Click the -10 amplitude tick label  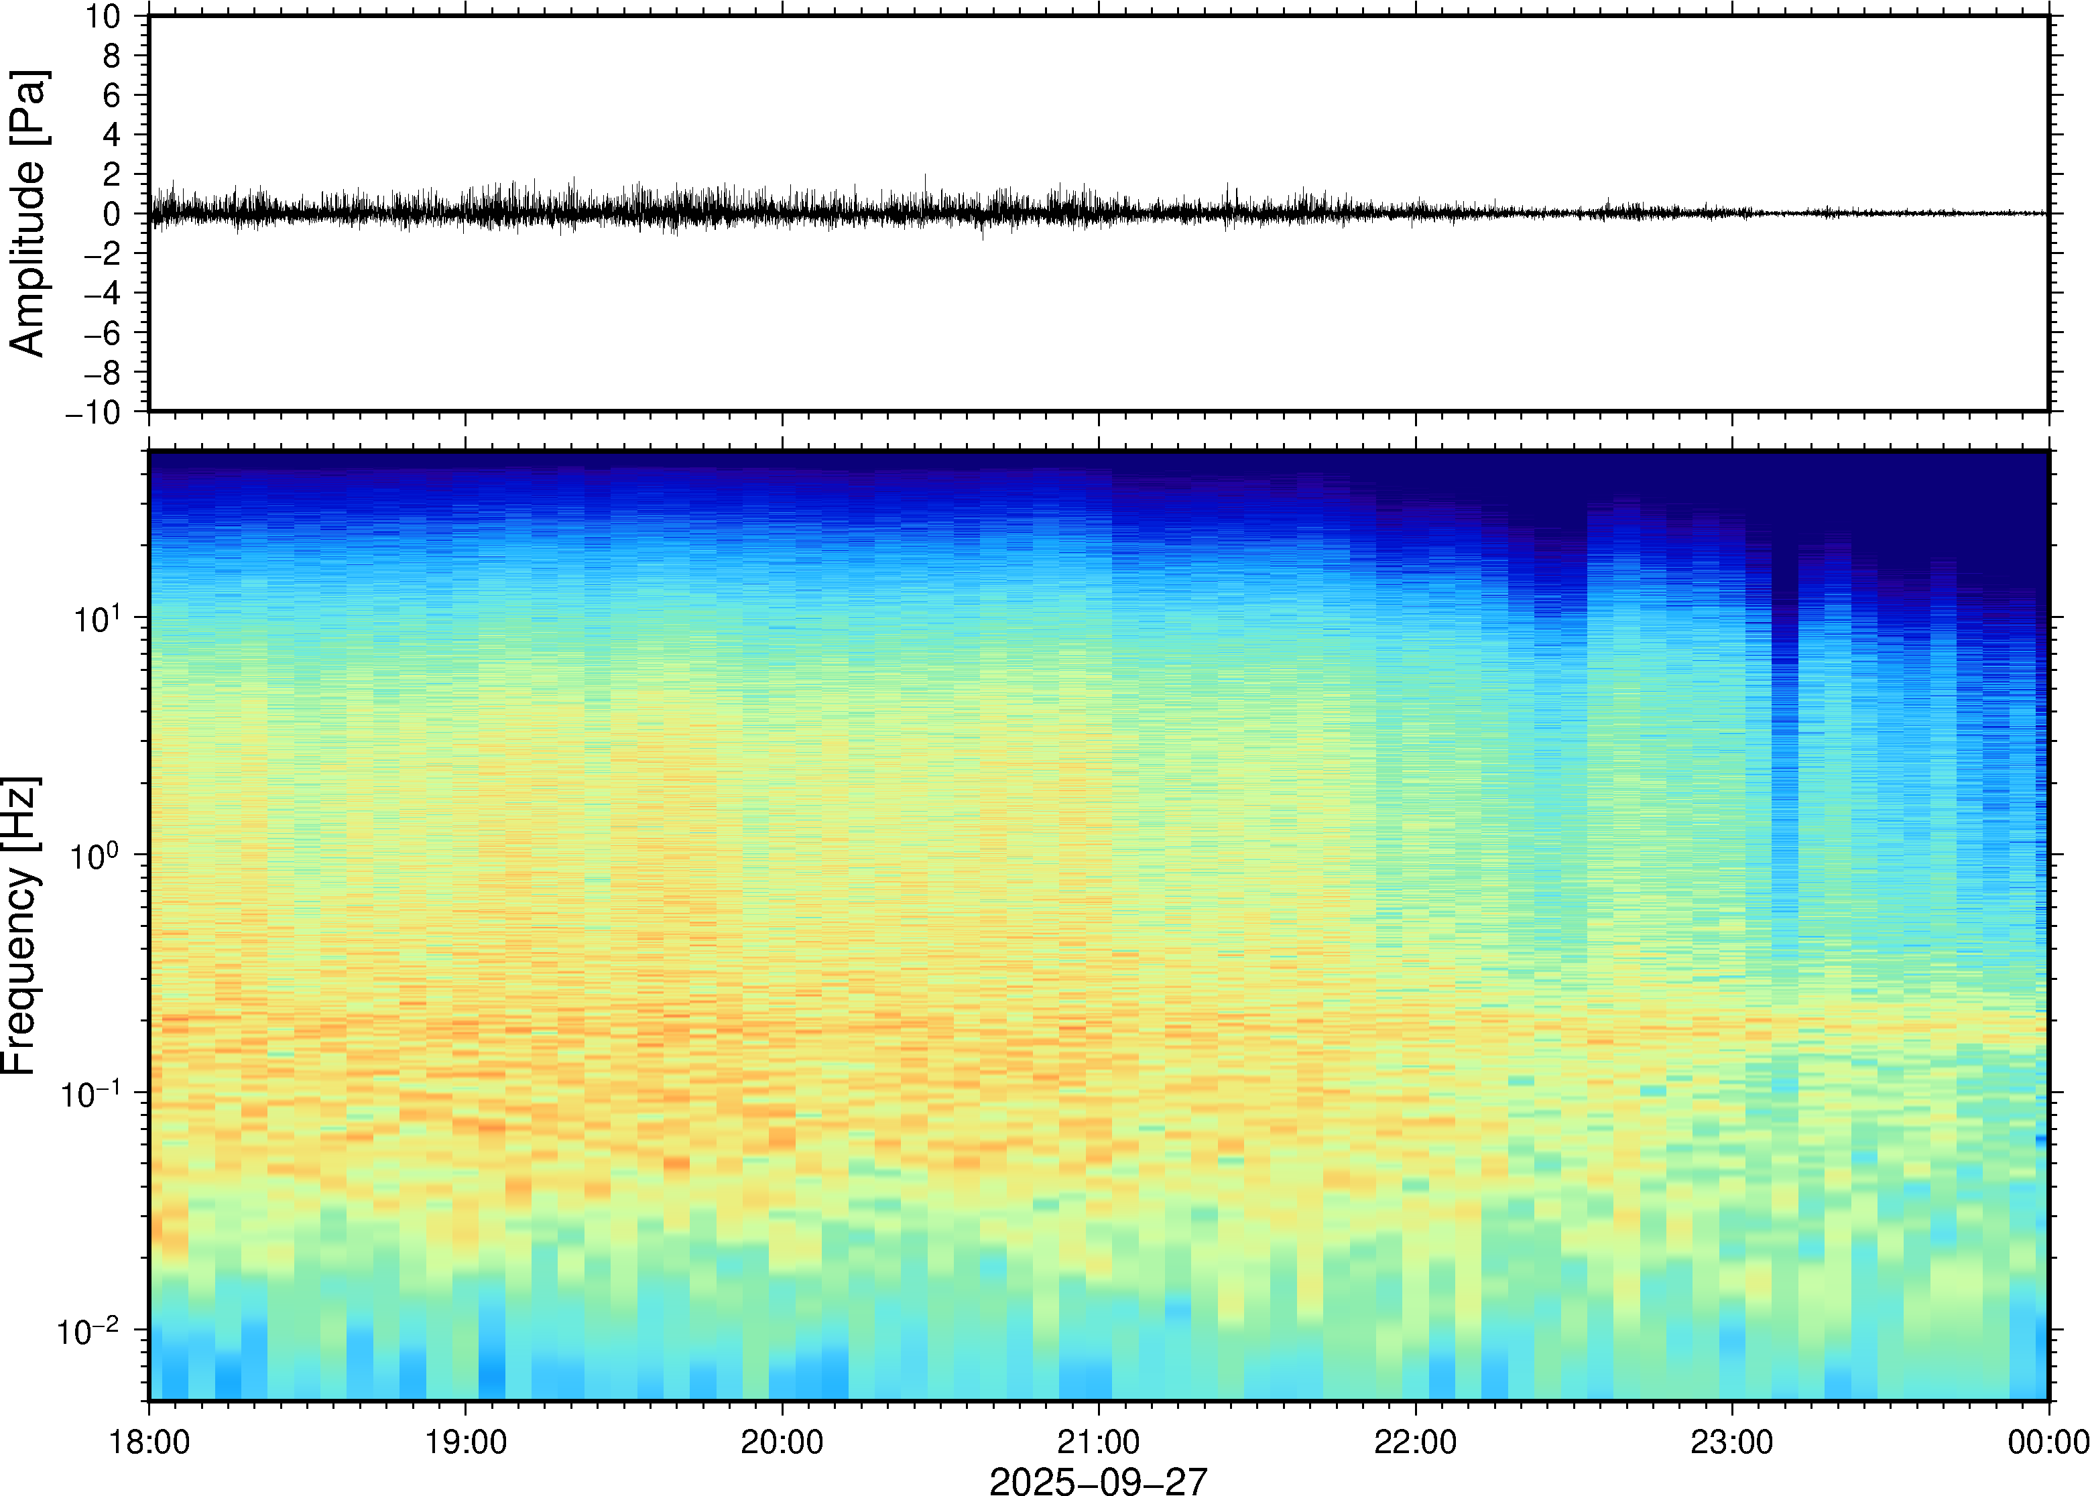coord(93,413)
